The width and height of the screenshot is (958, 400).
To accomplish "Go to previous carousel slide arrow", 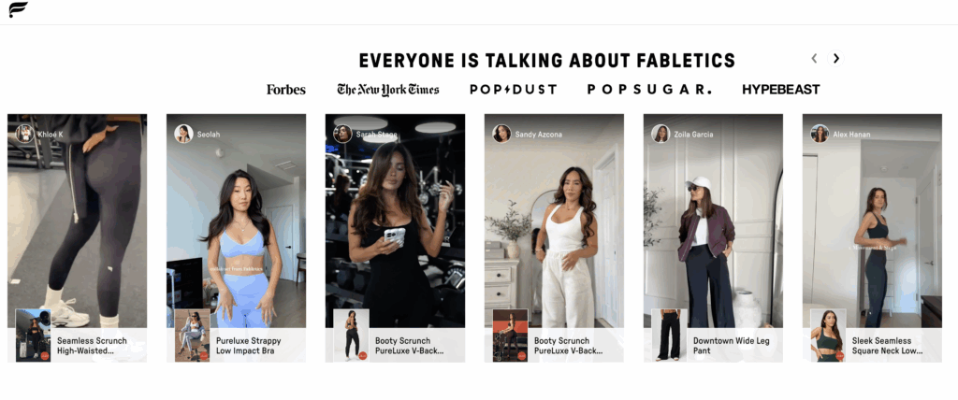I will point(814,58).
